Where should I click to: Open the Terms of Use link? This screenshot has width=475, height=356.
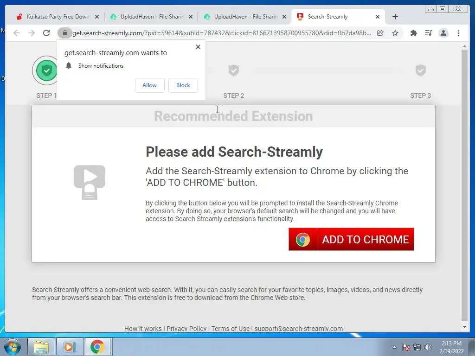(230, 329)
